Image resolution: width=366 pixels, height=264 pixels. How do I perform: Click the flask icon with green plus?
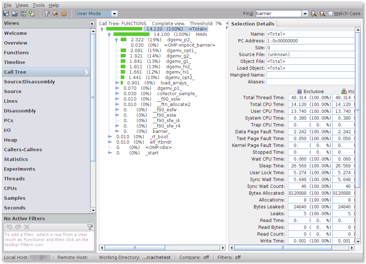point(32,14)
